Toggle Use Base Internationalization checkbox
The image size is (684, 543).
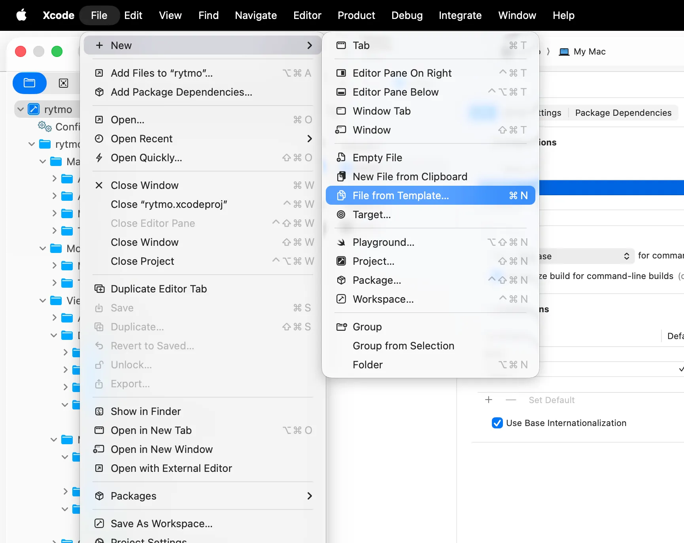coord(497,423)
